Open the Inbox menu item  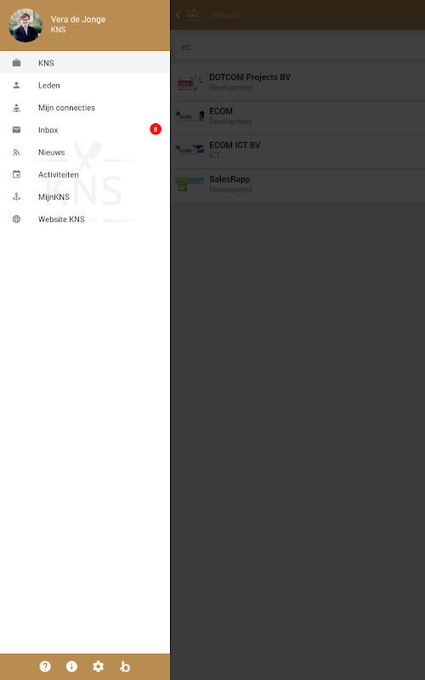pyautogui.click(x=85, y=130)
